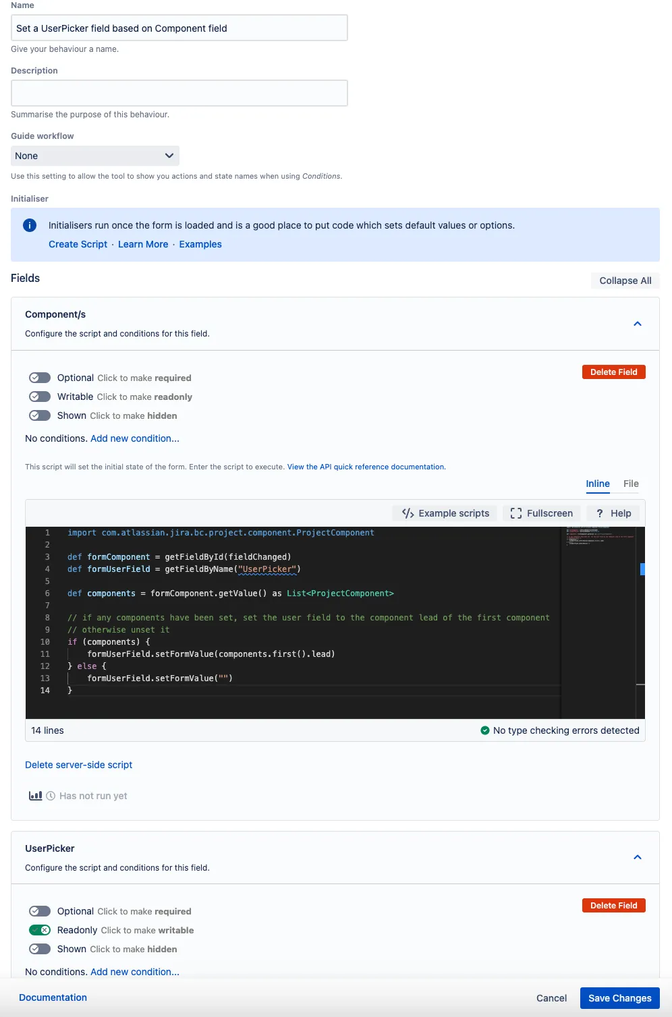Viewport: 672px width, 1017px height.
Task: Open Example scripts
Action: click(445, 513)
